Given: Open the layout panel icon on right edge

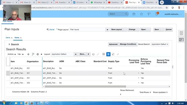Looking at the screenshot, I should pos(181,40).
